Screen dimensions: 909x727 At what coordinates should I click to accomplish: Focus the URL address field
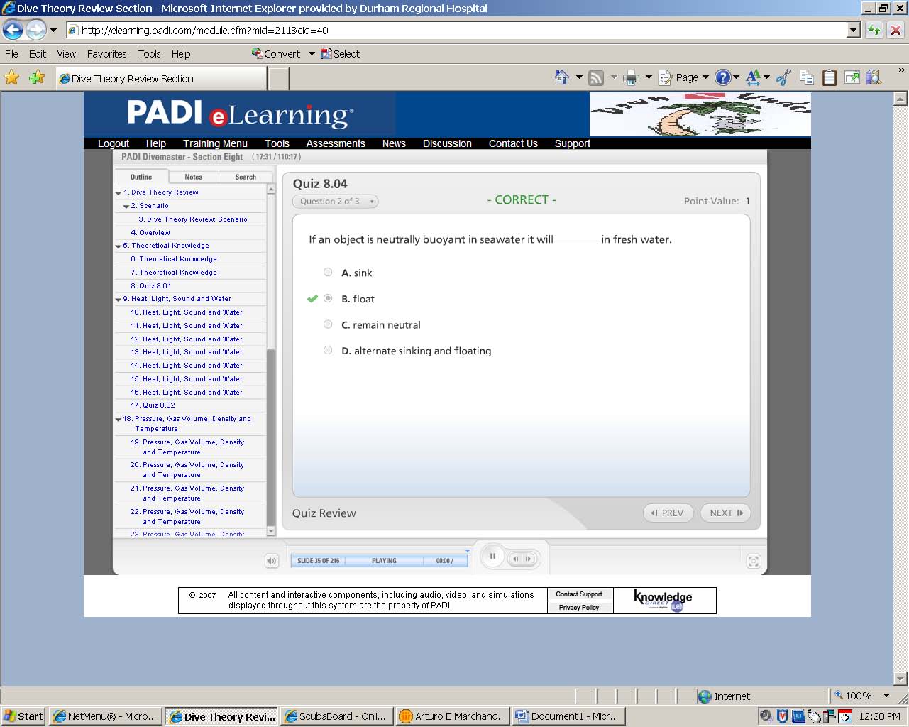[457, 30]
